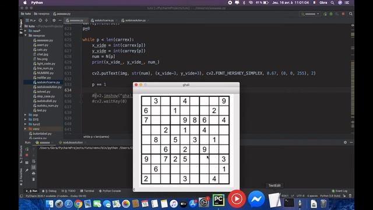Select the first active editor tab
The image size is (373, 210).
point(76,20)
